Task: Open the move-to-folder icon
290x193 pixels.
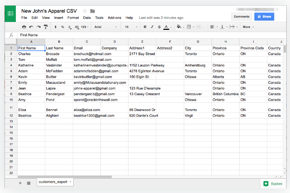Action: click(x=92, y=11)
